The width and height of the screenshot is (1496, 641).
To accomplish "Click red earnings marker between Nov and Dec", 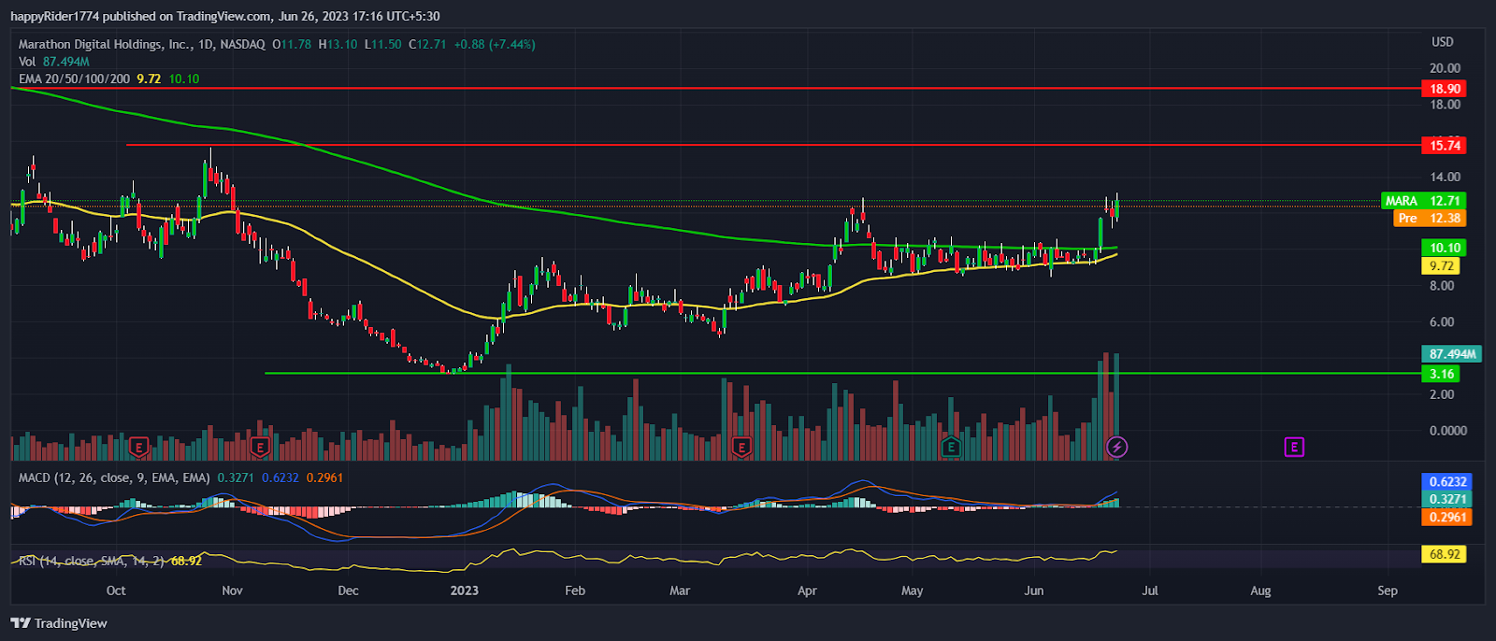I will click(261, 448).
